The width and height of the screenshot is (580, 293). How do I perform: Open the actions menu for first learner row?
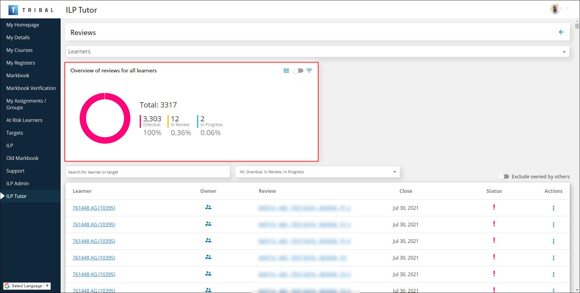tap(553, 208)
